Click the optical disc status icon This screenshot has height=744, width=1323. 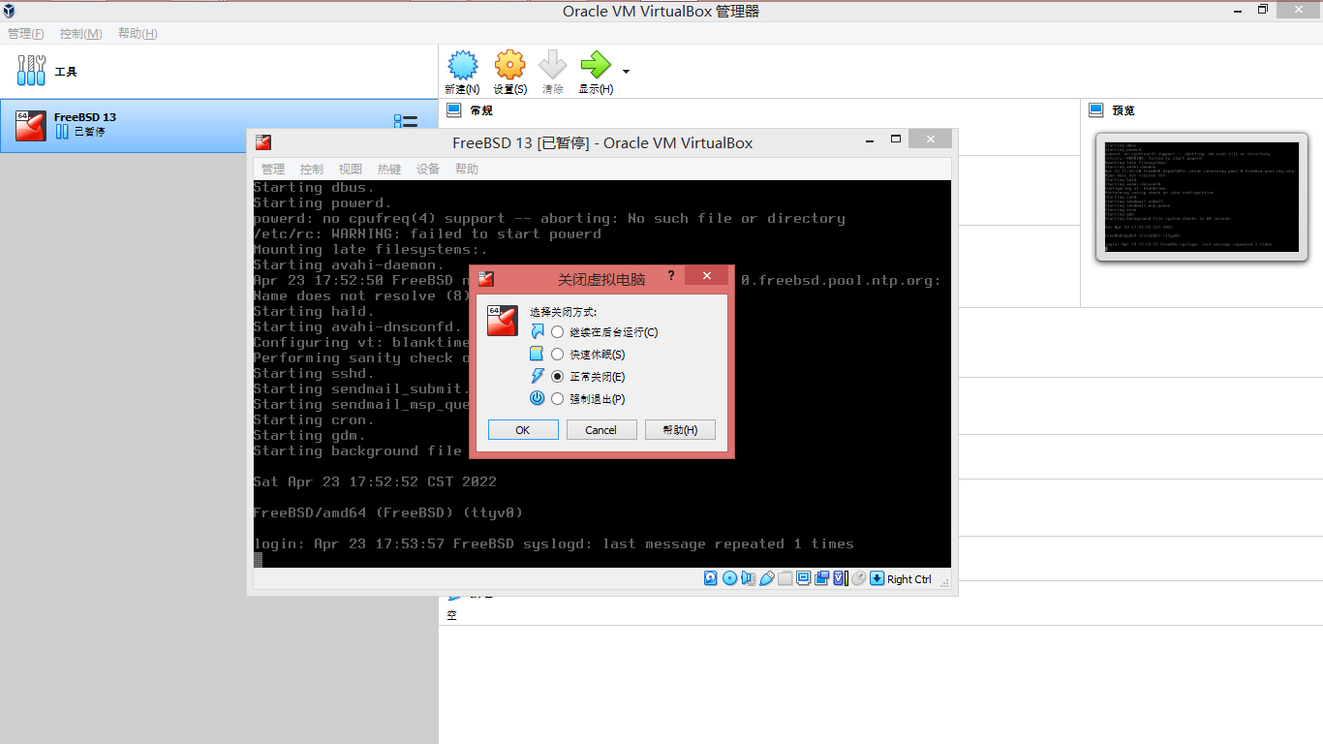pyautogui.click(x=729, y=578)
